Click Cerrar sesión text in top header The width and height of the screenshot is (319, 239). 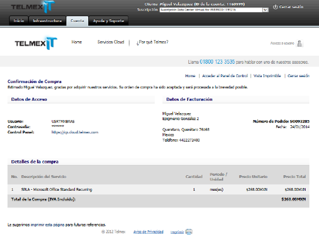click(291, 7)
